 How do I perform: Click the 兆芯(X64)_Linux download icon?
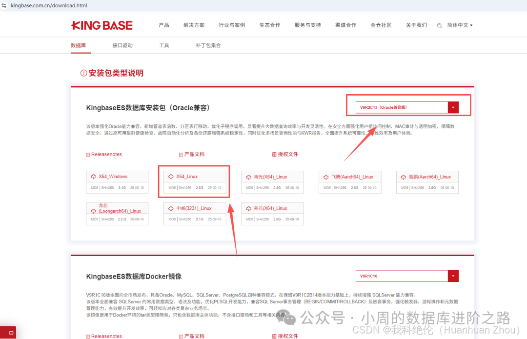click(248, 208)
